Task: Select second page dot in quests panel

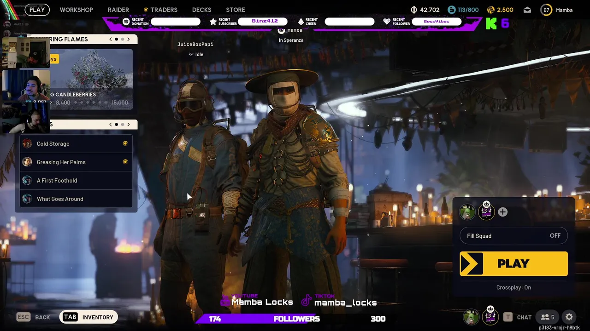Action: click(122, 124)
